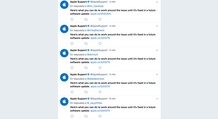This screenshot has height=119, width=218.
Task: Reply to the tweet answering @dbmkult
Action: tap(72, 68)
